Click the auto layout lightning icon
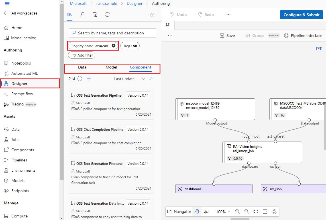Viewport: 326px width, 220px height. coord(274,211)
